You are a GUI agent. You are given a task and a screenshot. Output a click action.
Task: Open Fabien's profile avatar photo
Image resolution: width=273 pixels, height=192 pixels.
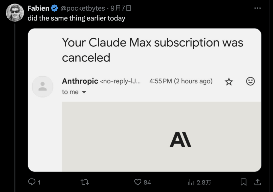[x=15, y=13]
